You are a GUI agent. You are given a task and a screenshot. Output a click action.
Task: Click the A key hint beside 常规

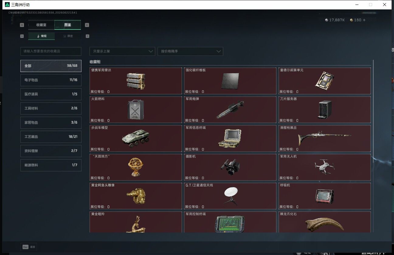click(22, 36)
